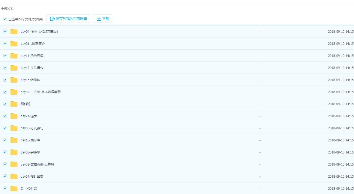
Task: Click the folder icon for day15-图形库
Action: click(14, 140)
